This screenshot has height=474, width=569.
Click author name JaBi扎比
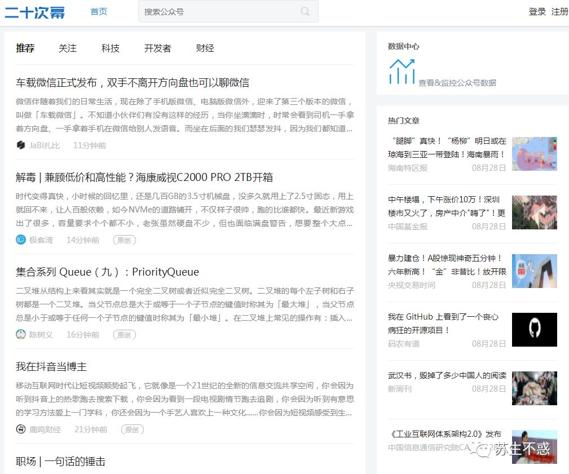tap(45, 145)
